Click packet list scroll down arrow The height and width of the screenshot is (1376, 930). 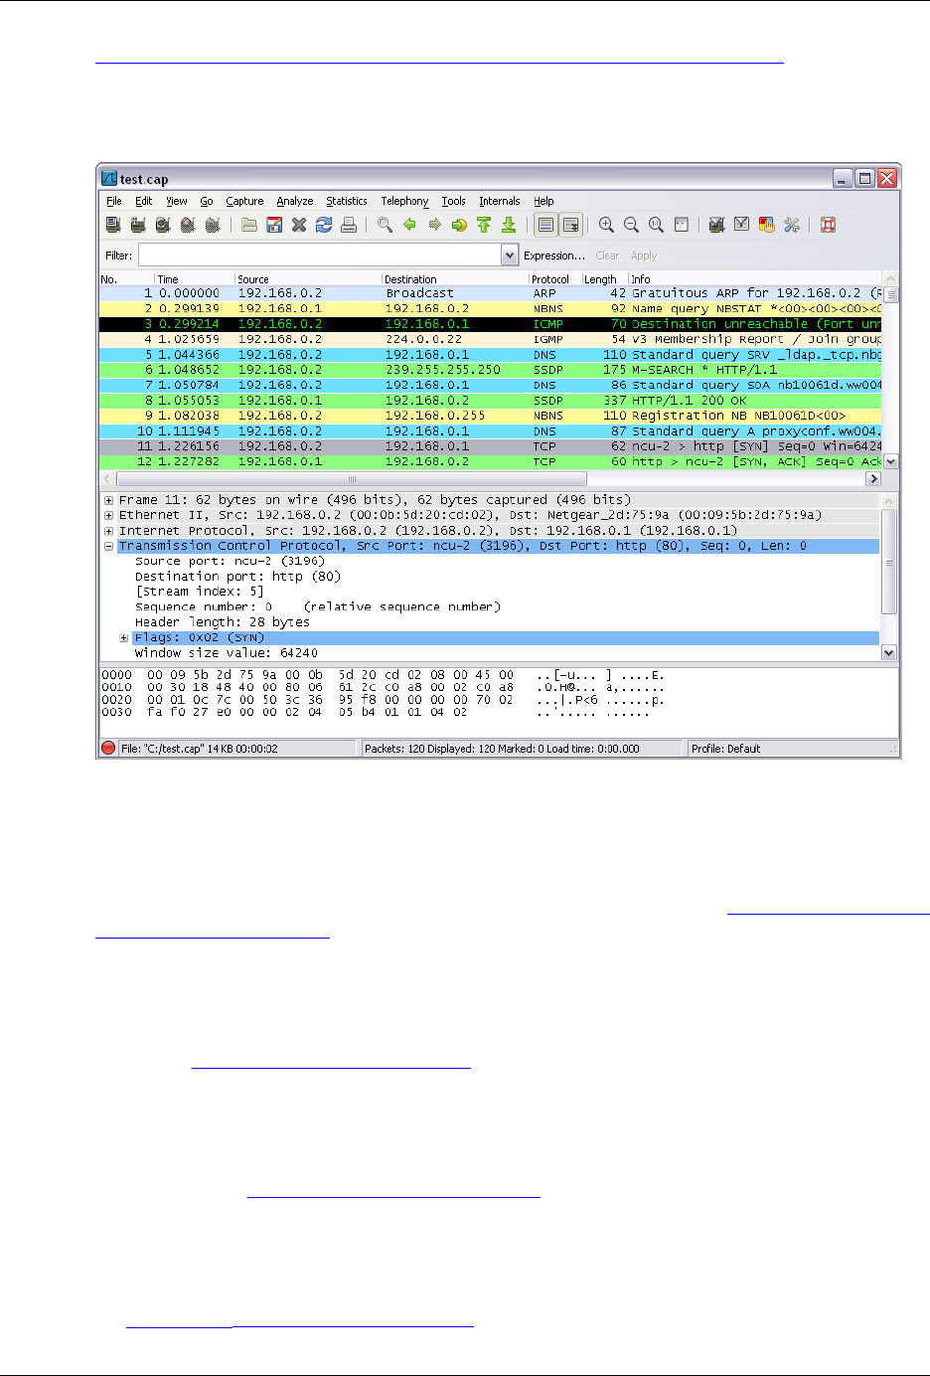point(890,461)
